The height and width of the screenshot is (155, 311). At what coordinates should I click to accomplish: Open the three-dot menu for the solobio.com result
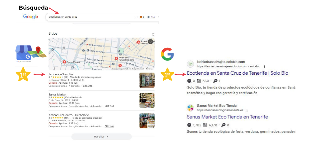pyautogui.click(x=264, y=66)
